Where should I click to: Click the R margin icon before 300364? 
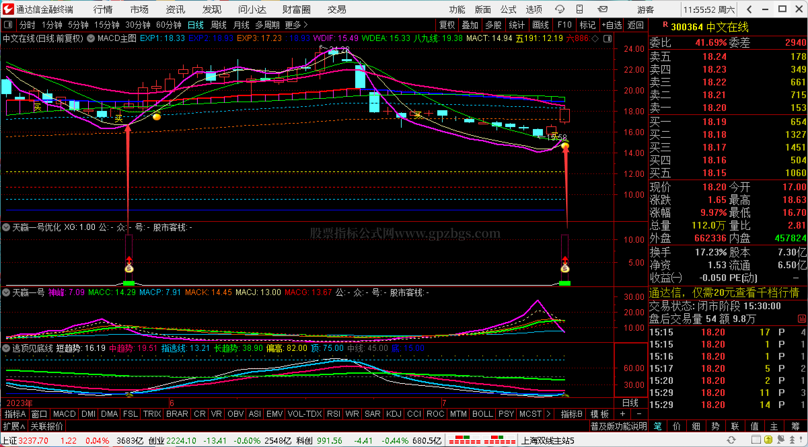(x=665, y=24)
